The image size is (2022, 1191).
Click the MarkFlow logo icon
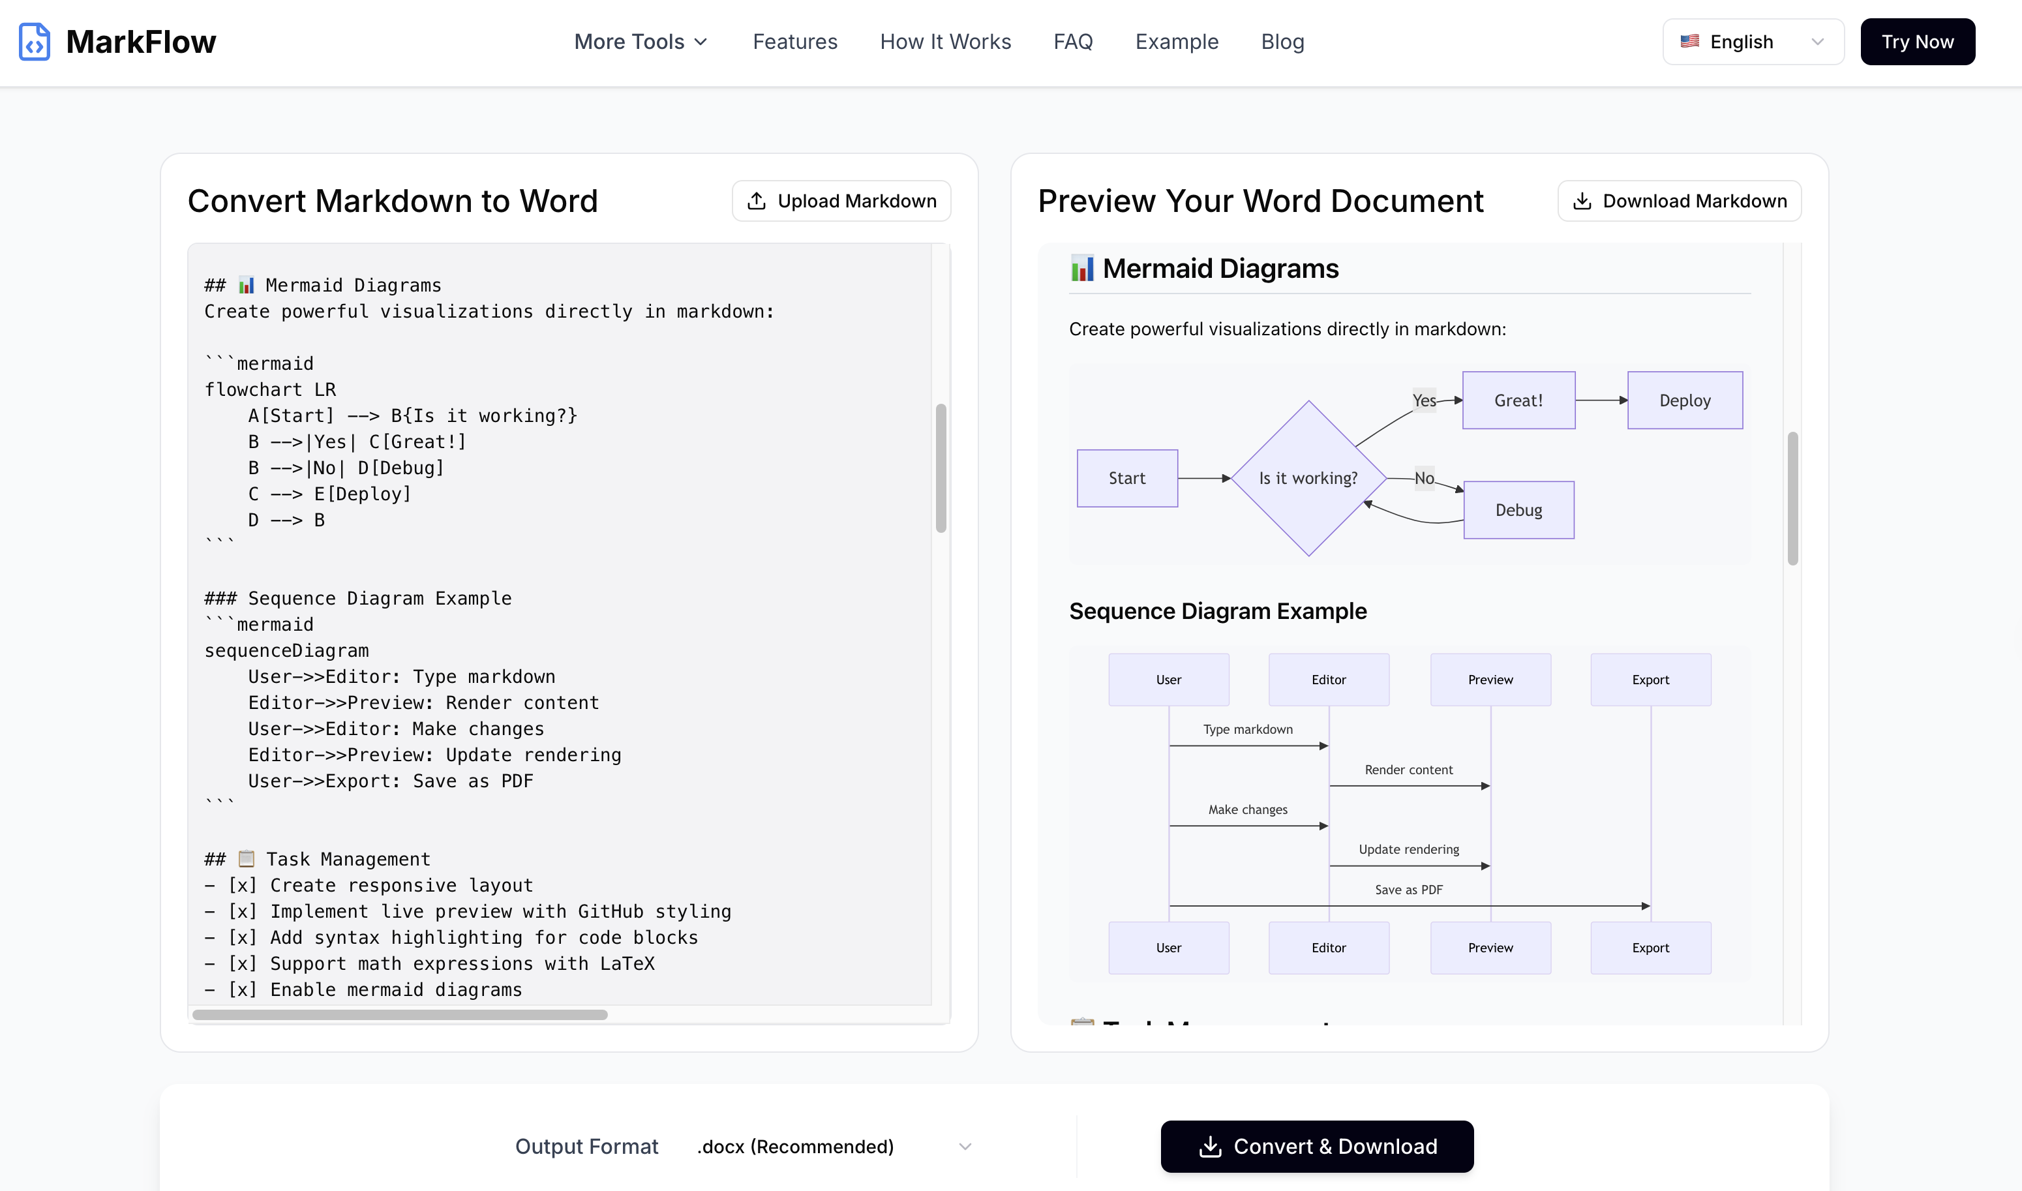pyautogui.click(x=35, y=42)
